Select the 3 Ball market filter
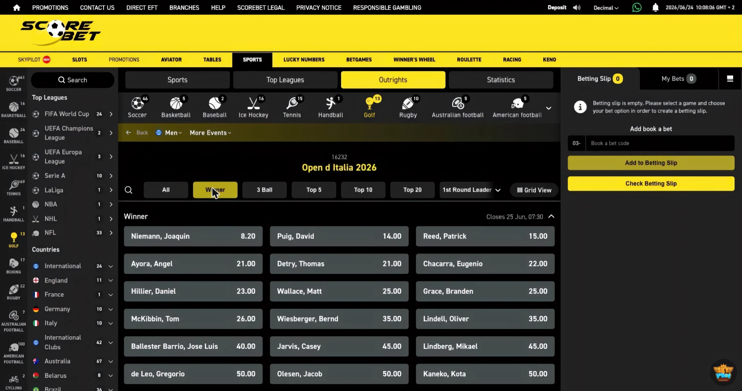 pos(265,190)
